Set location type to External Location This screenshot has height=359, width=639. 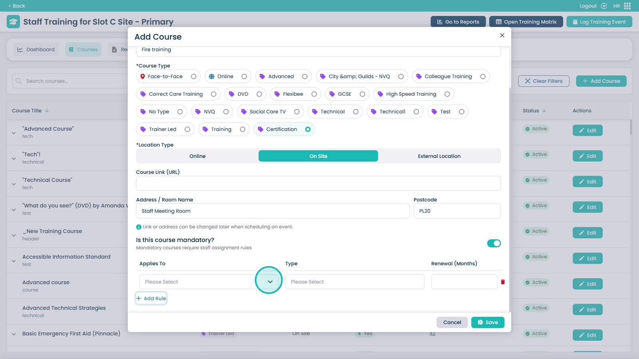pyautogui.click(x=439, y=156)
